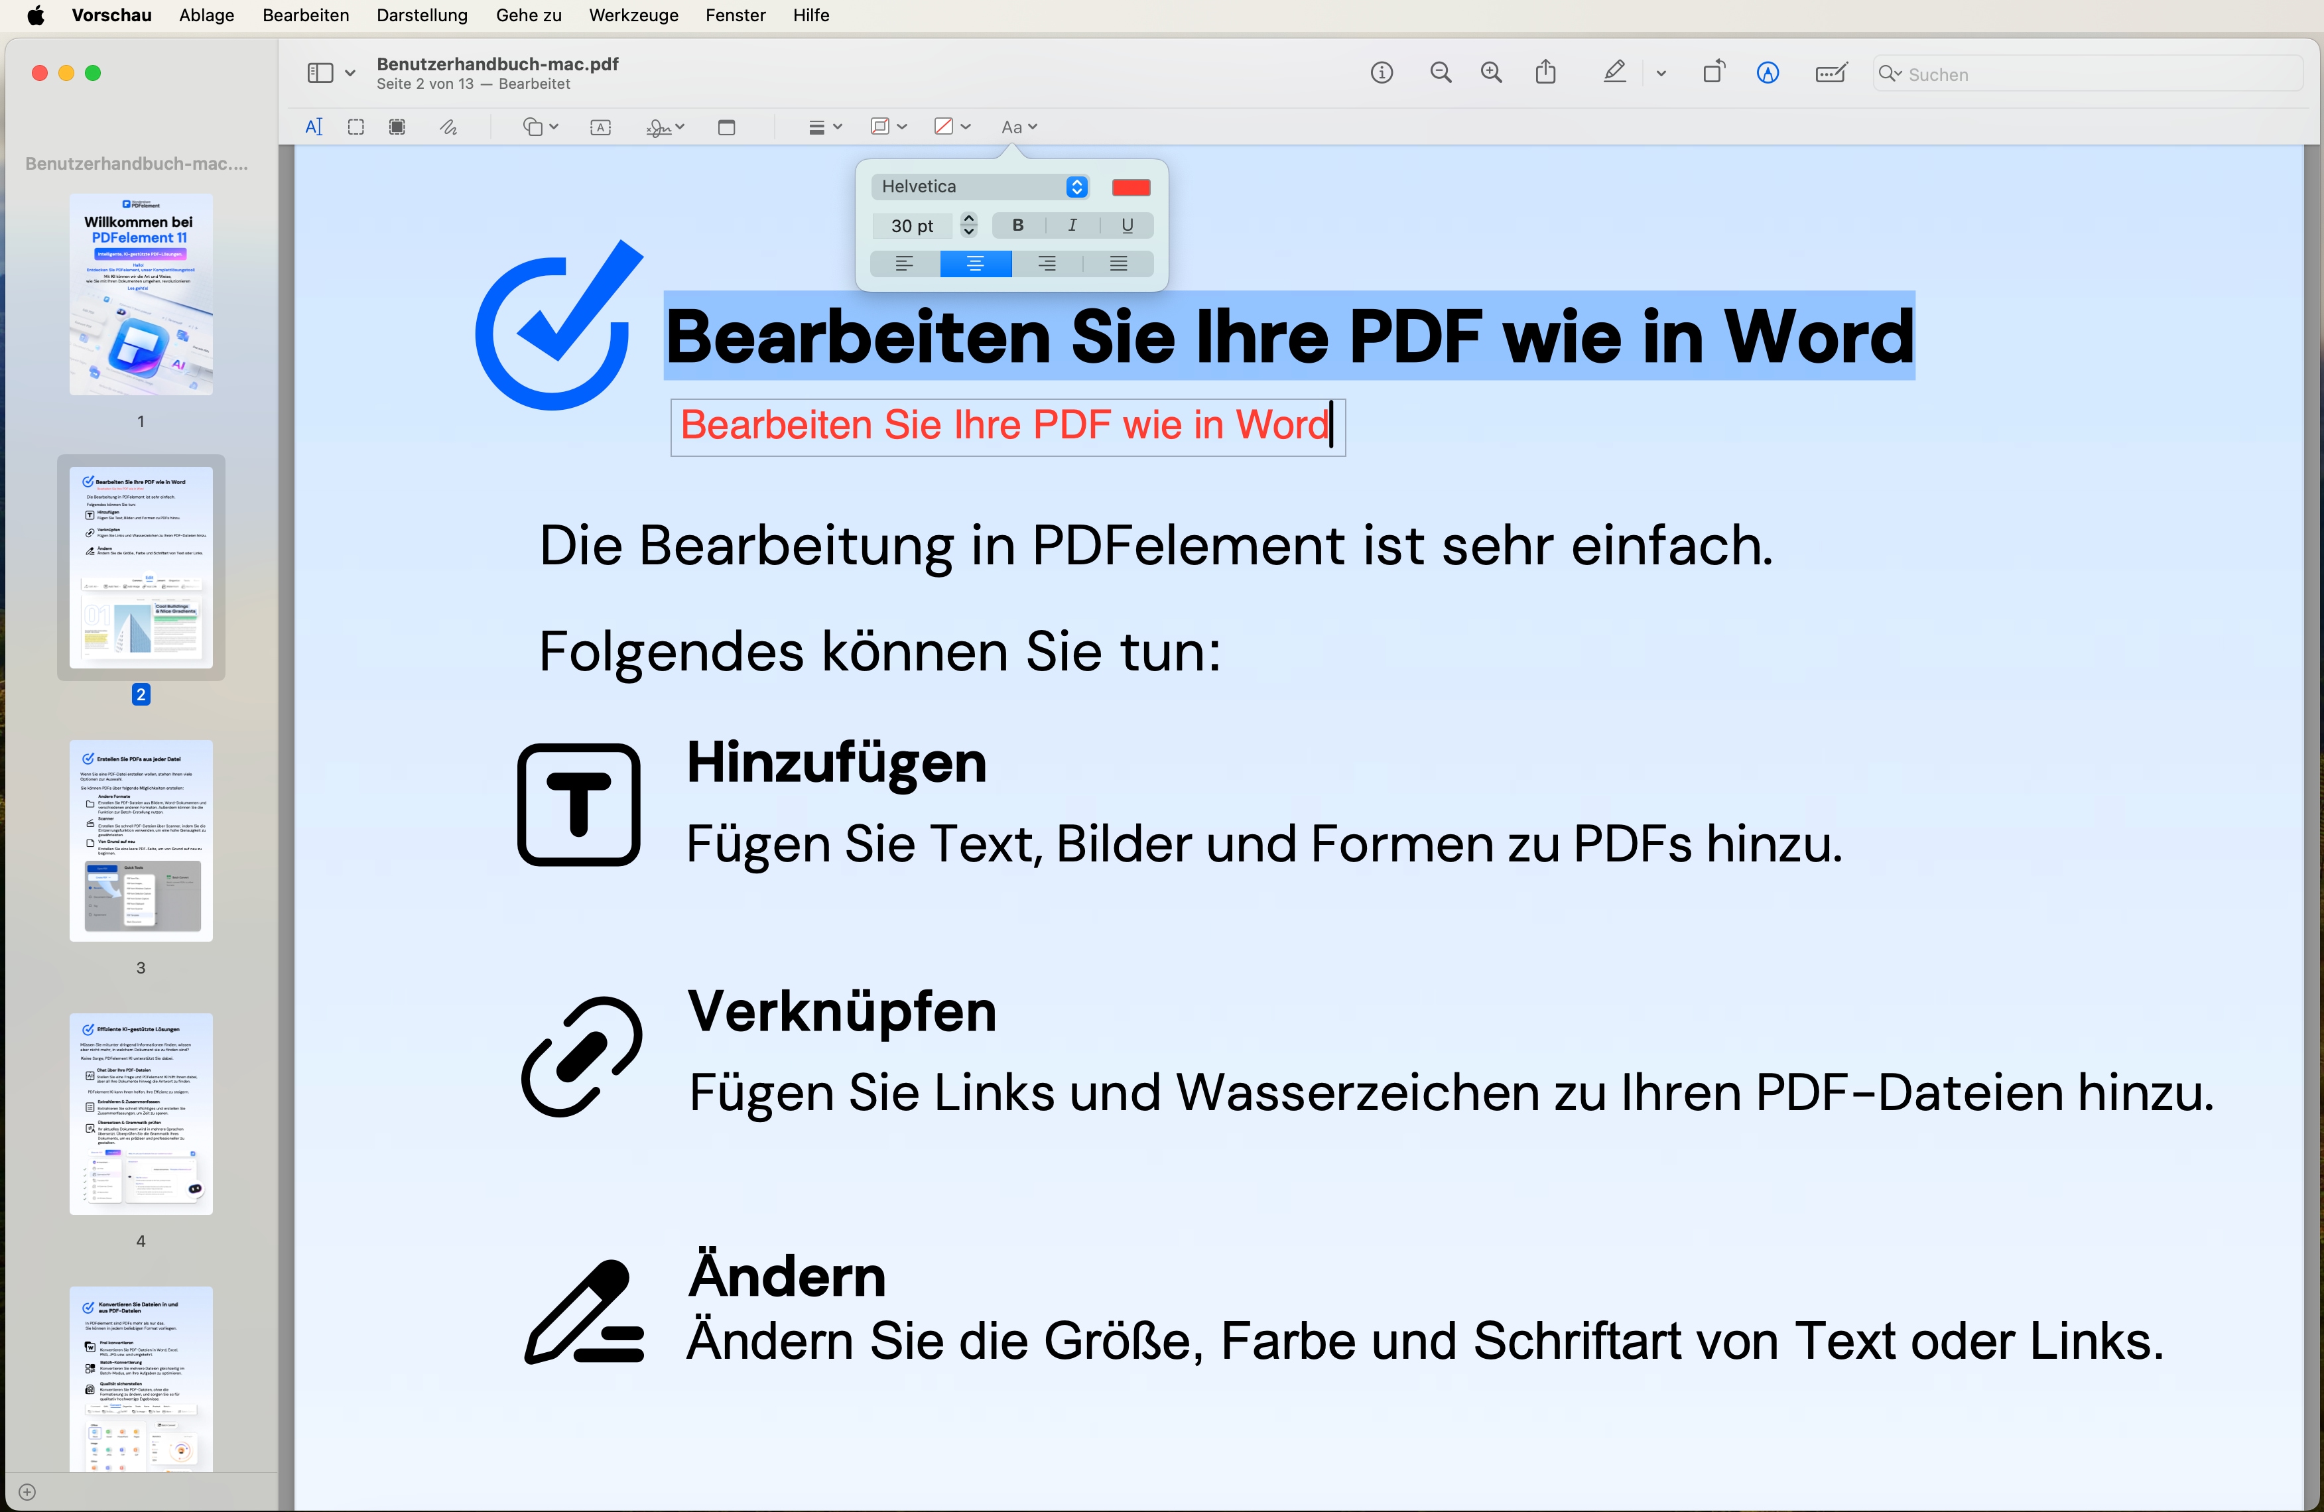Screen dimensions: 2324x1512
Task: Select page 4 thumbnail
Action: [x=141, y=1113]
